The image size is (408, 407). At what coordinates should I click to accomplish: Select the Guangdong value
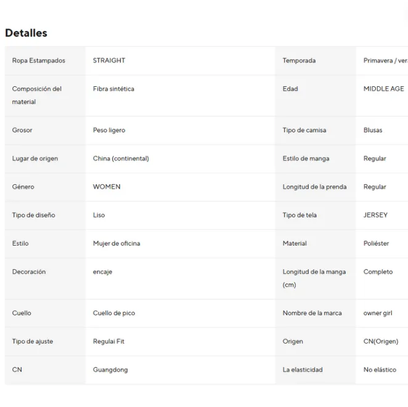coord(110,370)
